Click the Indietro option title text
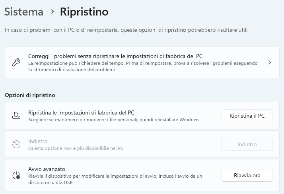Viewport: 284px width, 194px height. point(38,141)
